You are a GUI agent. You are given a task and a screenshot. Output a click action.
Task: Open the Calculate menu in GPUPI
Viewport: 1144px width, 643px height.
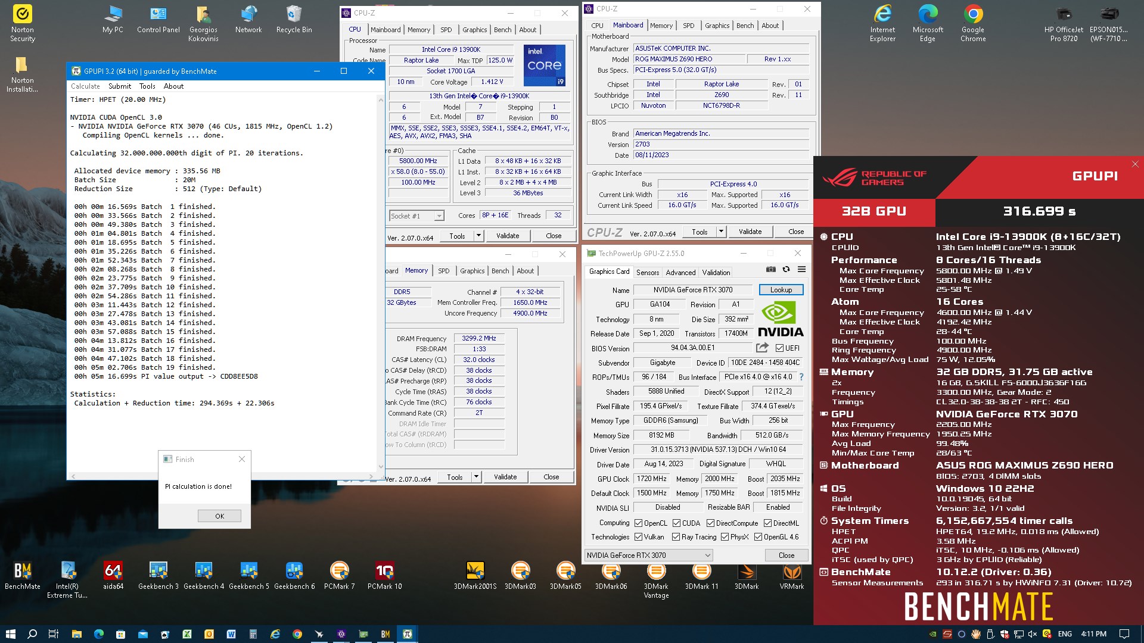(86, 86)
